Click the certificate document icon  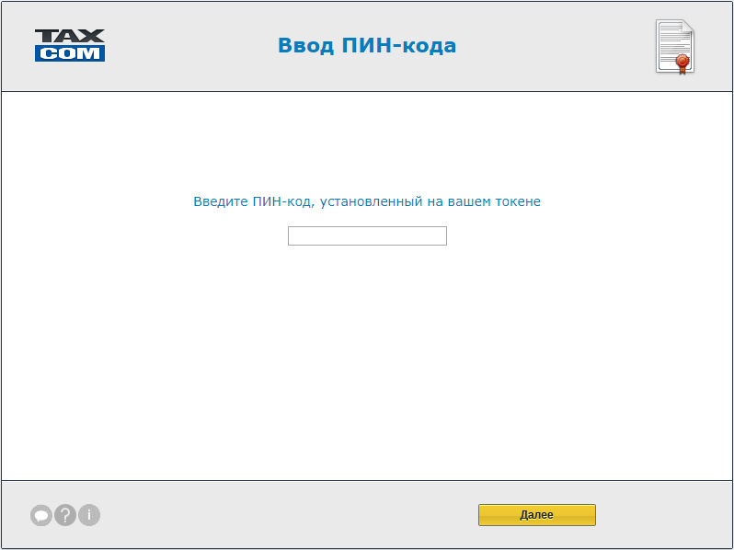pyautogui.click(x=675, y=47)
